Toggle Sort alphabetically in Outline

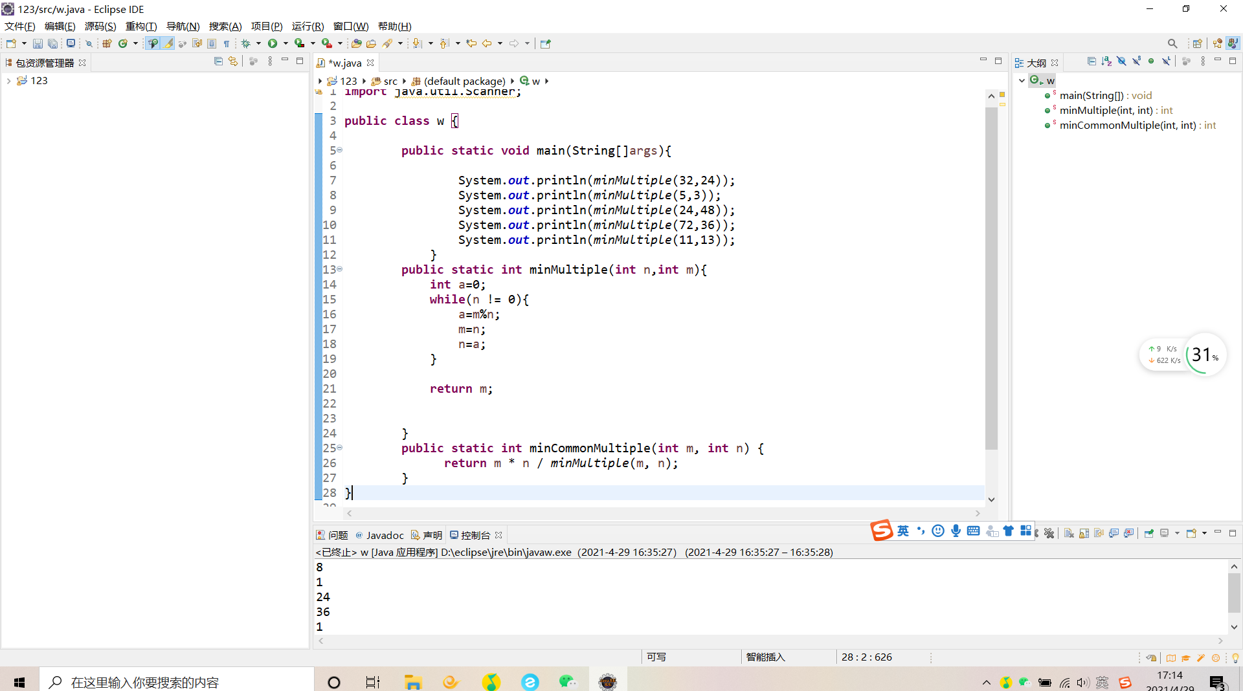pos(1106,61)
